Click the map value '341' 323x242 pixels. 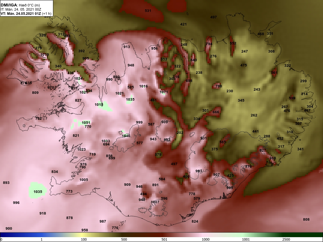click(300, 149)
